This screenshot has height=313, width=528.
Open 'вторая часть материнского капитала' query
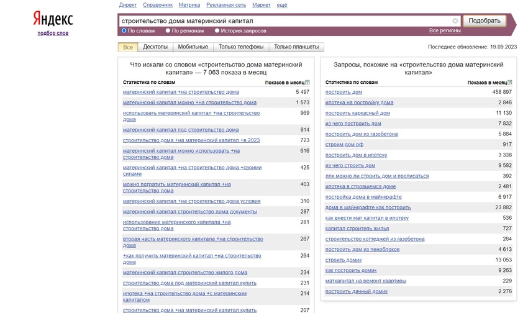pos(193,242)
